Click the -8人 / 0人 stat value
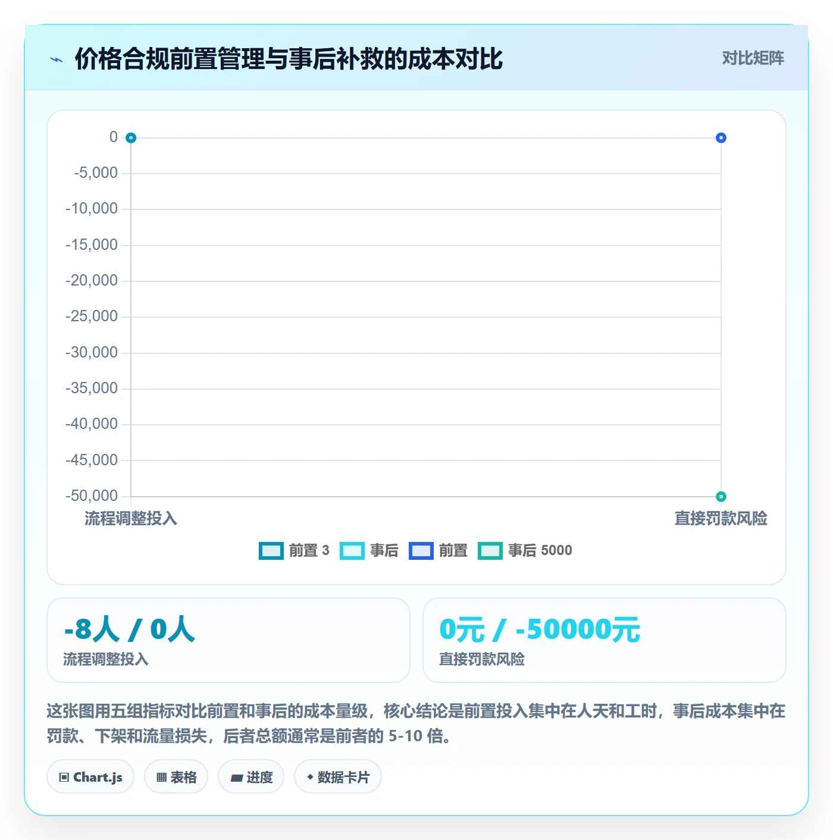This screenshot has width=833, height=840. tap(130, 629)
